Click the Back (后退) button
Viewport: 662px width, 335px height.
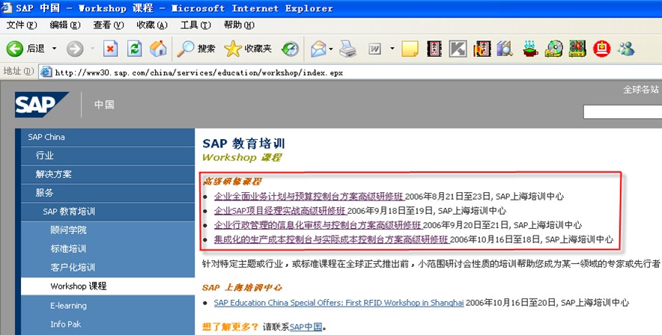pos(26,49)
